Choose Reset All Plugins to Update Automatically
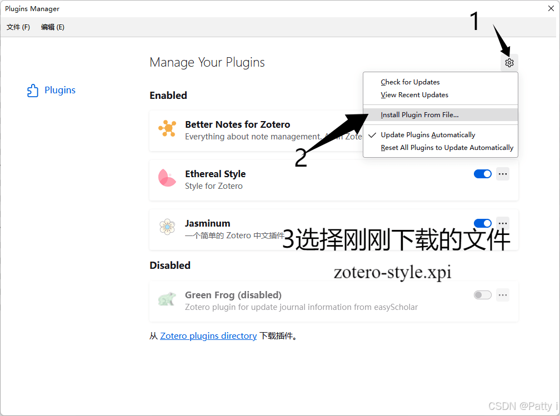Screen dimensions: 560x416 pos(441,148)
